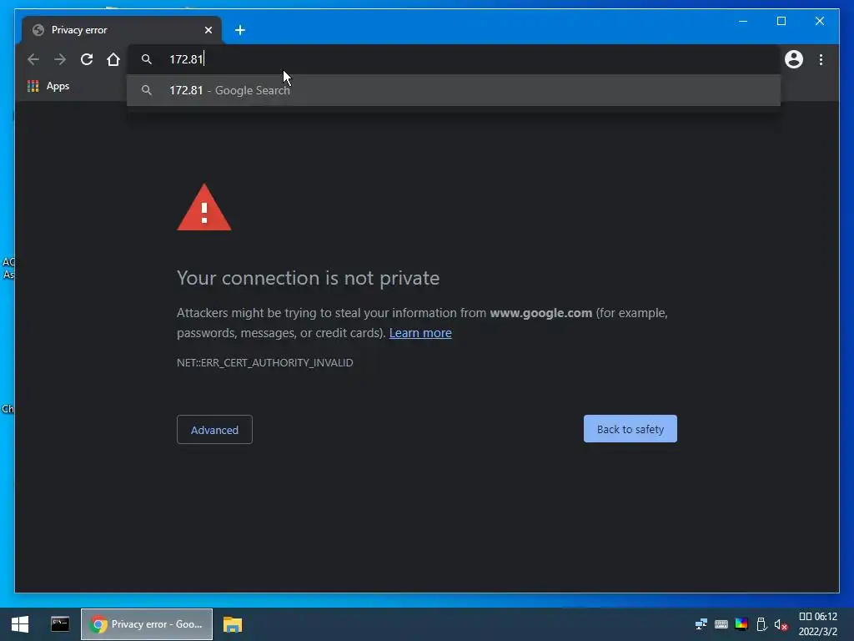Click the Back to safety button
Image resolution: width=854 pixels, height=641 pixels.
click(630, 429)
